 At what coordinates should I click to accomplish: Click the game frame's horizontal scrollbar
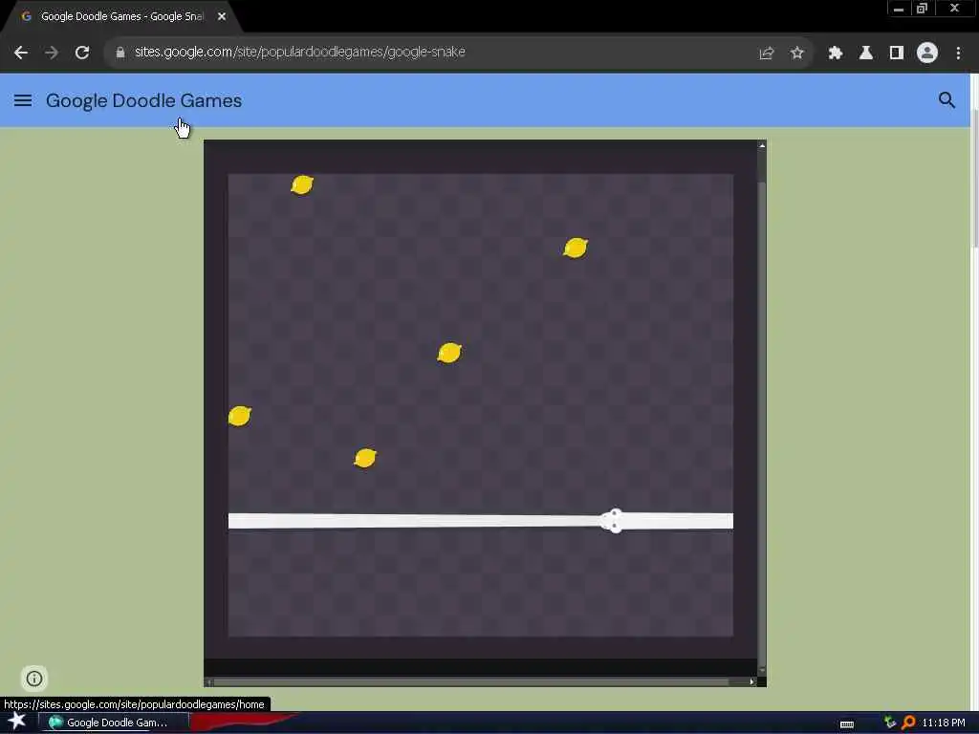(471, 681)
